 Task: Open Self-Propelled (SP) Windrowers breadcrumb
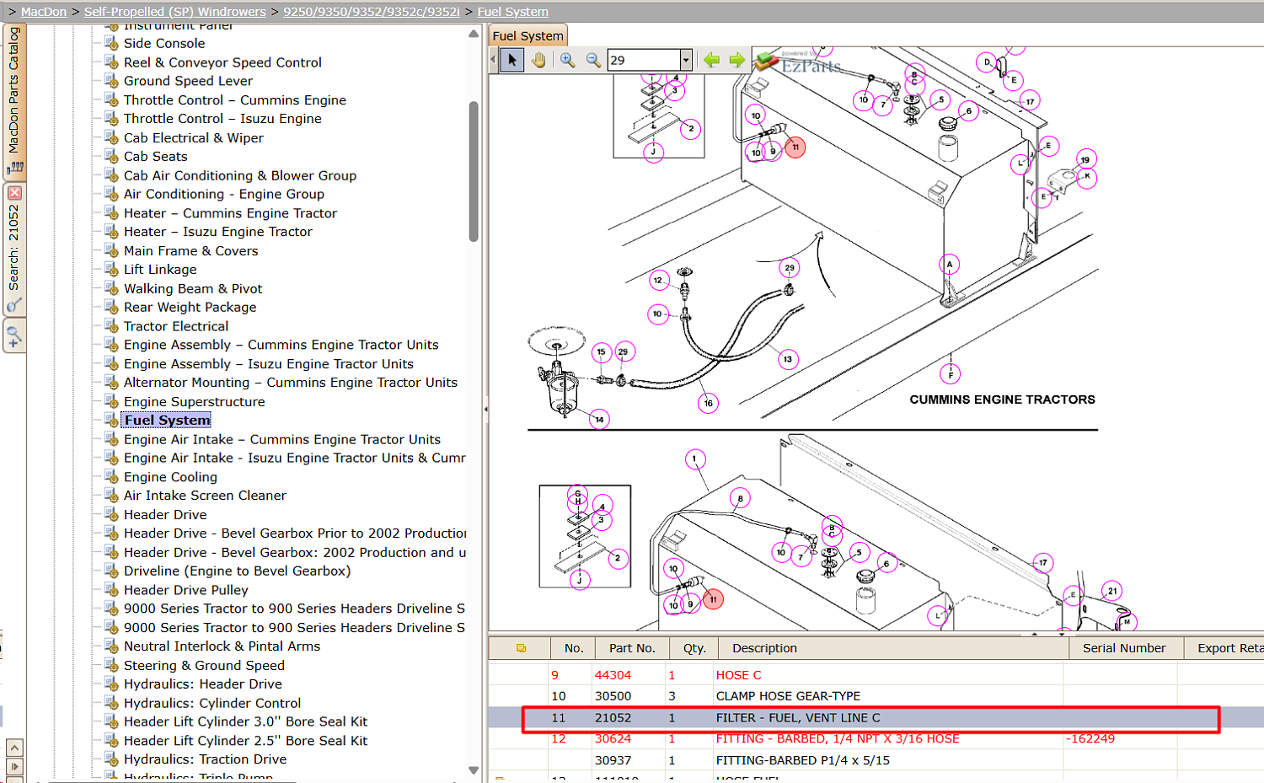point(174,12)
